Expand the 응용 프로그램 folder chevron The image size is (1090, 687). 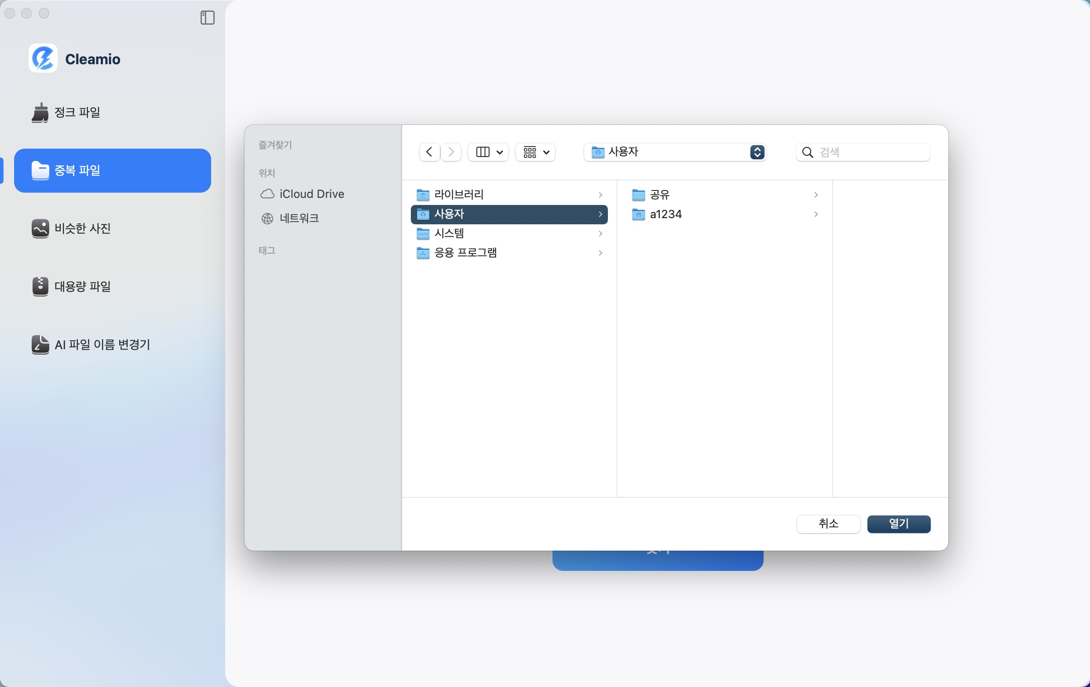point(600,253)
